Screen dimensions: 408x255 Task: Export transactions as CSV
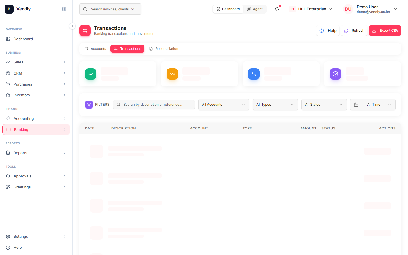pyautogui.click(x=385, y=31)
